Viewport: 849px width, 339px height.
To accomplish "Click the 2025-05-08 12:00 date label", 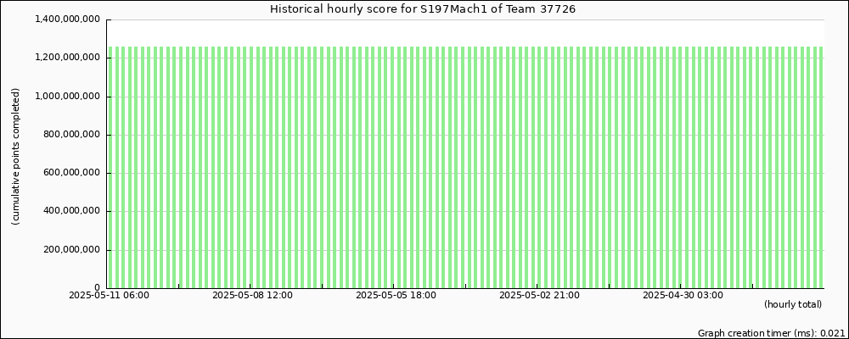I will click(x=252, y=295).
